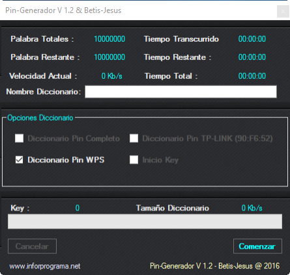
Task: Focus the Nombre Diccionario input field
Action: [x=181, y=92]
